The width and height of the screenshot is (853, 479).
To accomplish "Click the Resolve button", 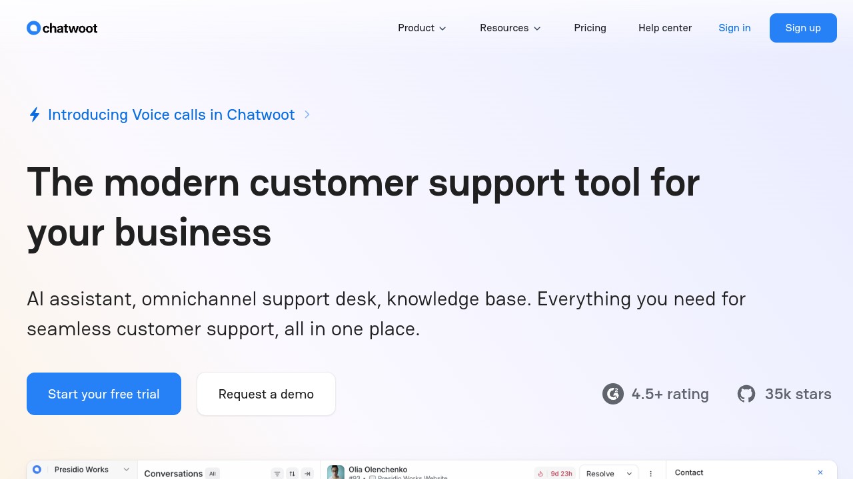I will click(x=600, y=474).
